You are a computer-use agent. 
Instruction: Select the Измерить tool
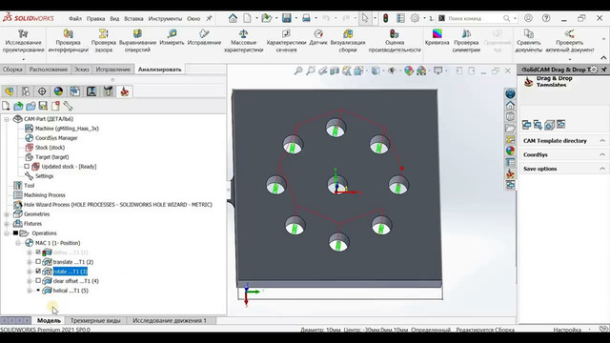coord(172,37)
